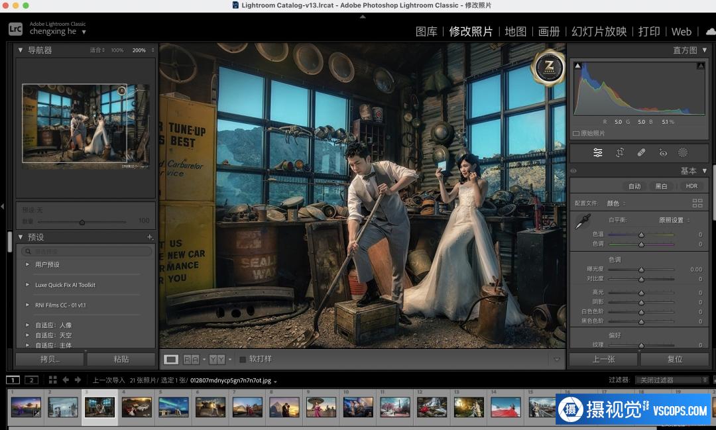Open the 配置文件 颜色 profile dropdown

click(616, 203)
